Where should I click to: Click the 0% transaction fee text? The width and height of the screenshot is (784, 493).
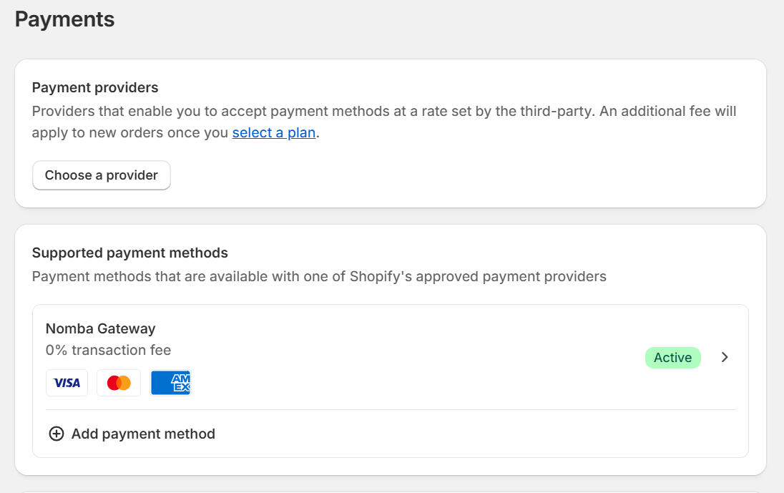point(108,350)
